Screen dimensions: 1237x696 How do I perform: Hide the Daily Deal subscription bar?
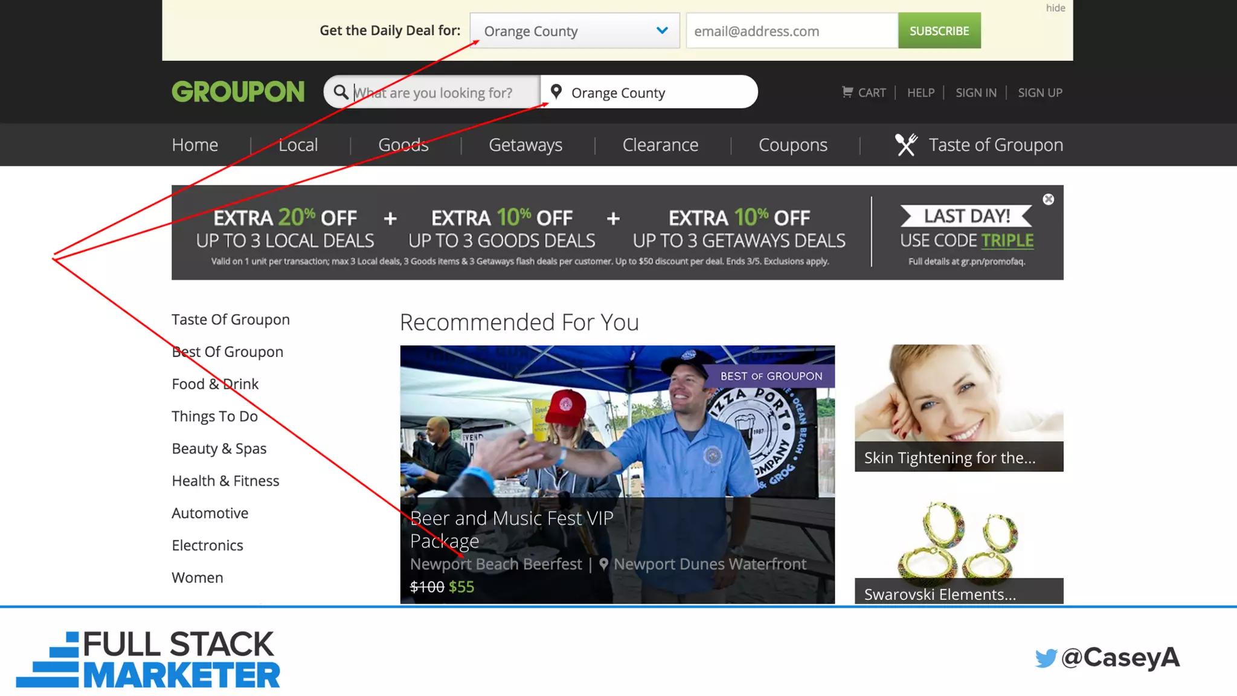click(x=1055, y=8)
